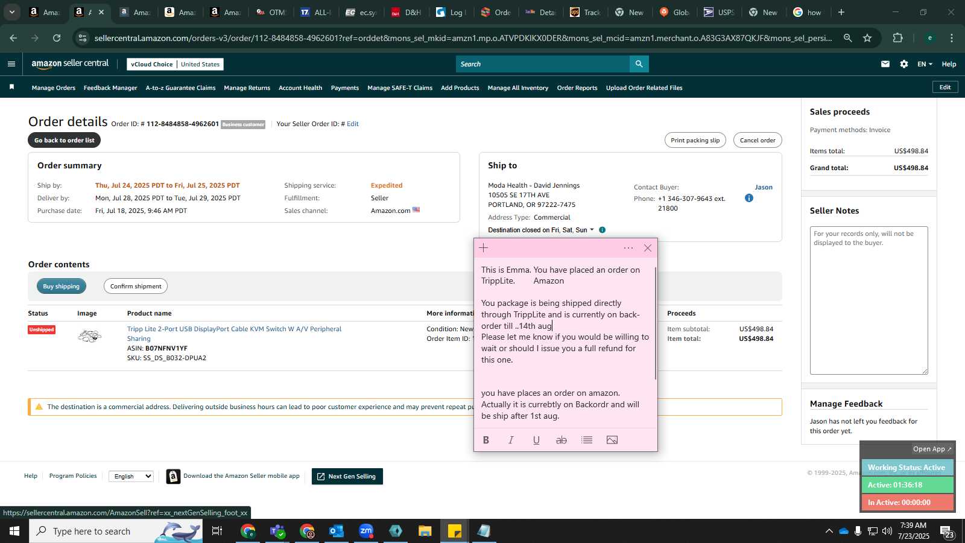
Task: Toggle italic formatting in sticky note
Action: pyautogui.click(x=511, y=440)
